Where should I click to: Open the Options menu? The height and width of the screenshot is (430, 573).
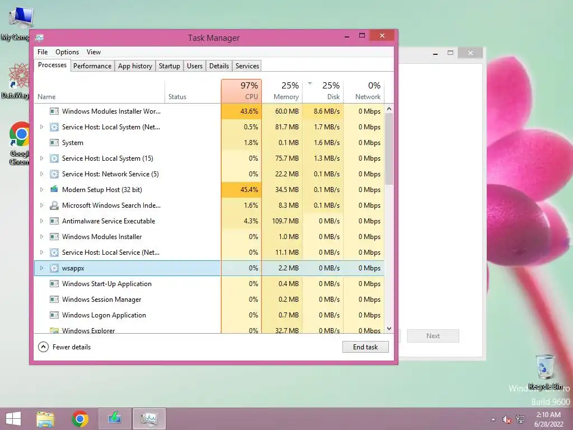(67, 52)
